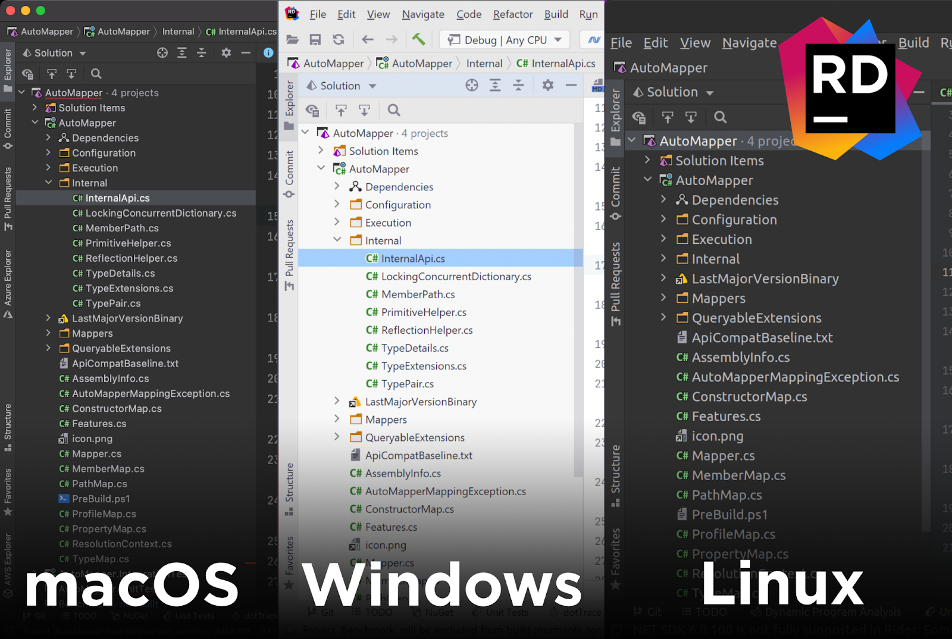Click InternalApi.cs breadcrumb in Windows navigation bar
Image resolution: width=952 pixels, height=639 pixels.
tap(556, 64)
